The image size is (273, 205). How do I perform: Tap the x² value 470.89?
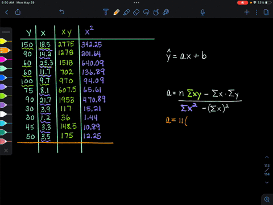pyautogui.click(x=94, y=99)
